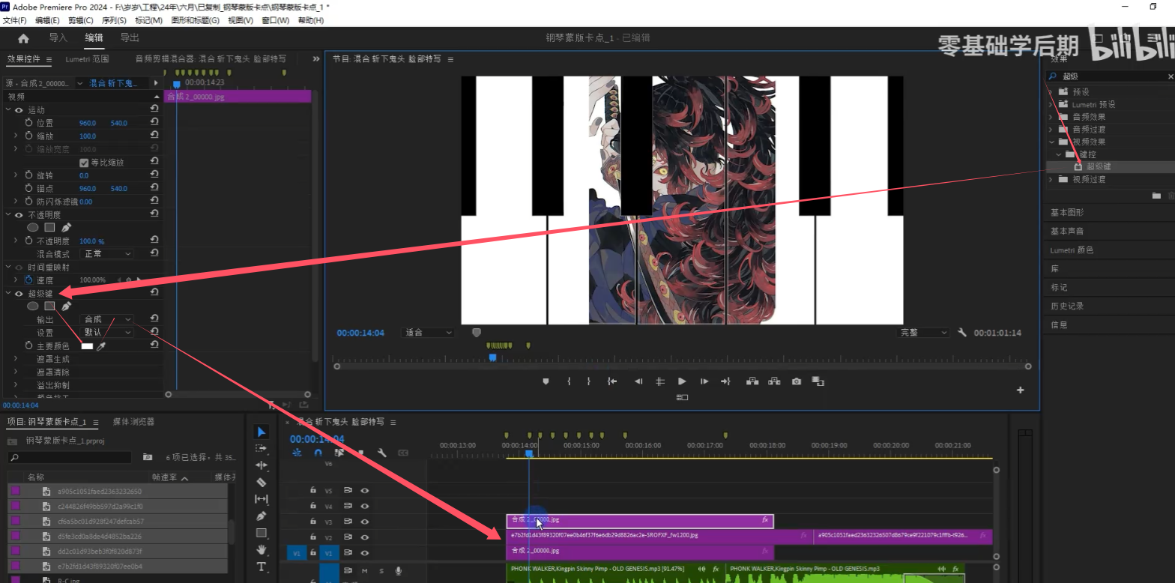Export frame with camera icon
Screen dimensions: 1175x583
tap(796, 381)
